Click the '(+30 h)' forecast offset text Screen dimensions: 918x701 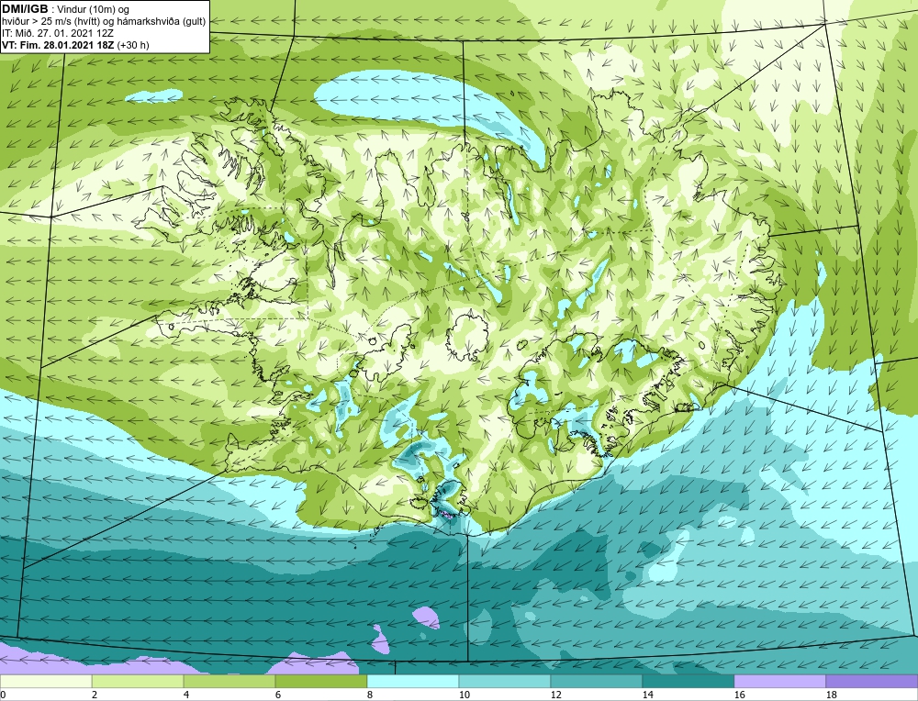pos(133,45)
